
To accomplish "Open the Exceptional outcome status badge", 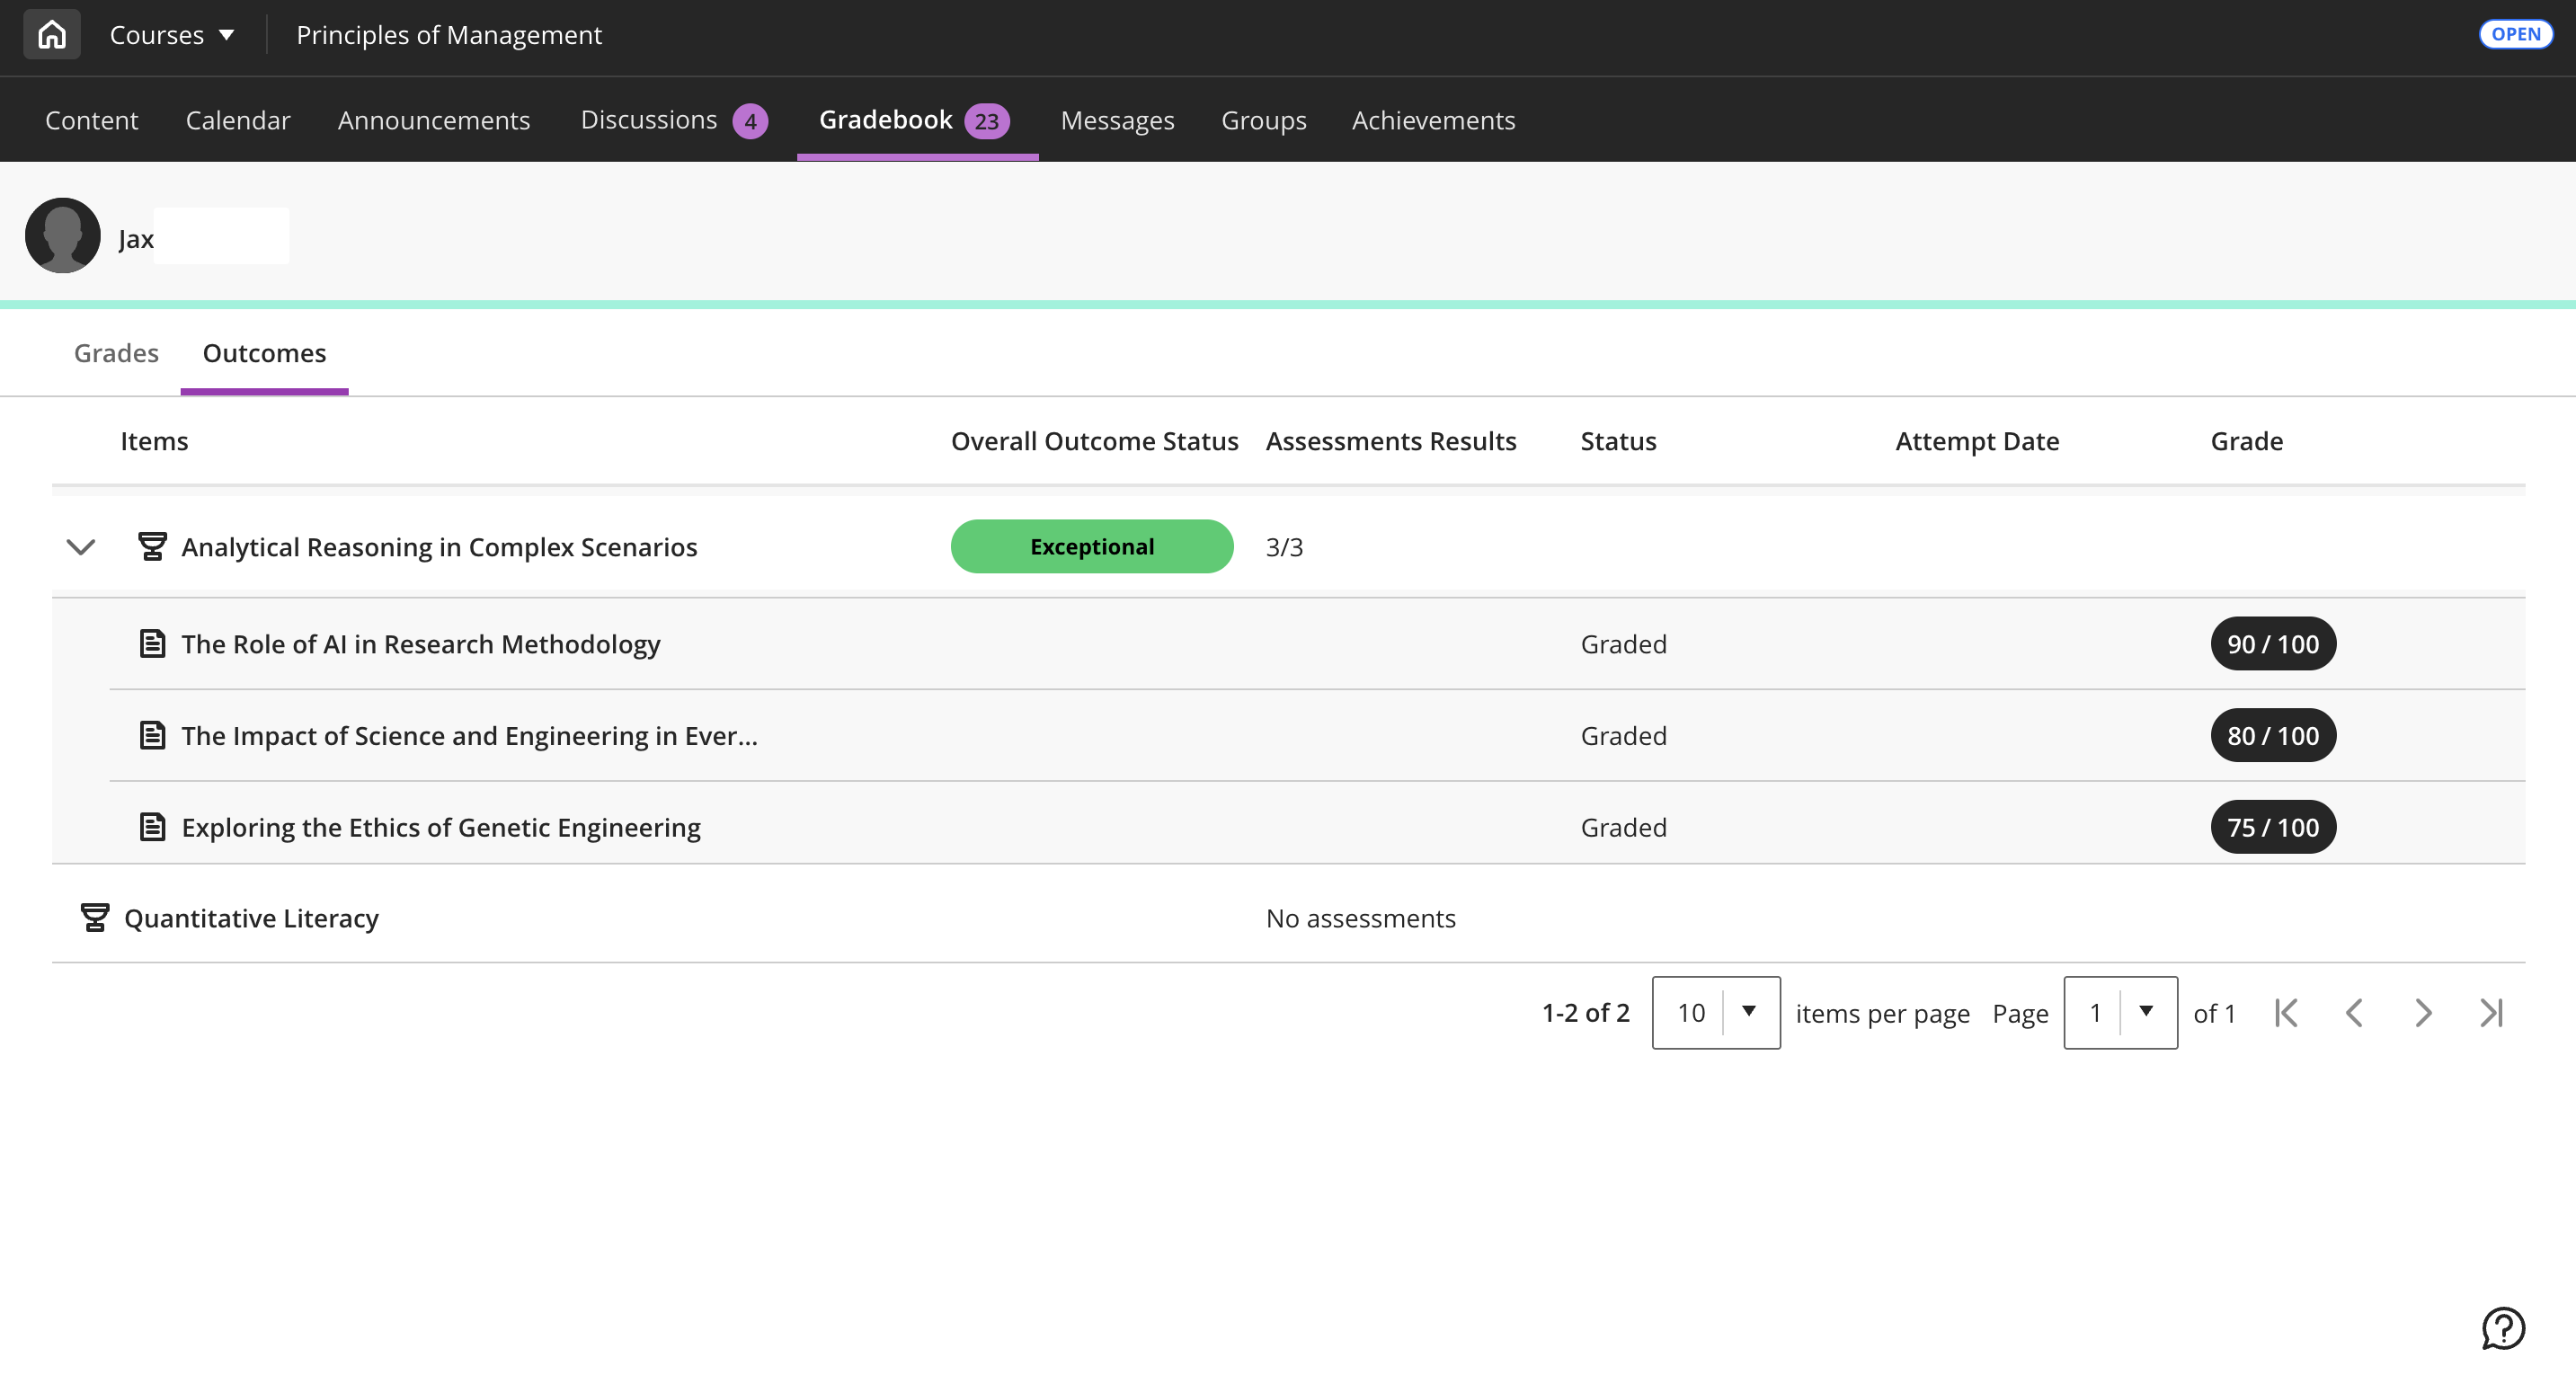I will pos(1091,546).
